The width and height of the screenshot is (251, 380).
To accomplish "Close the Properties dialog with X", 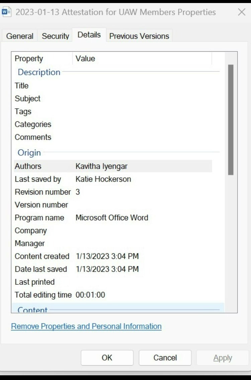I will coord(242,12).
